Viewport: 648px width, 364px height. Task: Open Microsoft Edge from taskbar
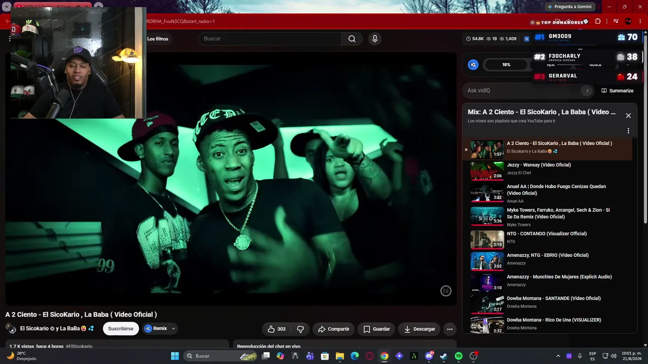click(x=354, y=356)
